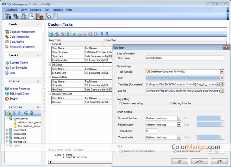Click the unregister host icon with the red minus
Viewport: 231px width, 167px height.
pos(31,113)
